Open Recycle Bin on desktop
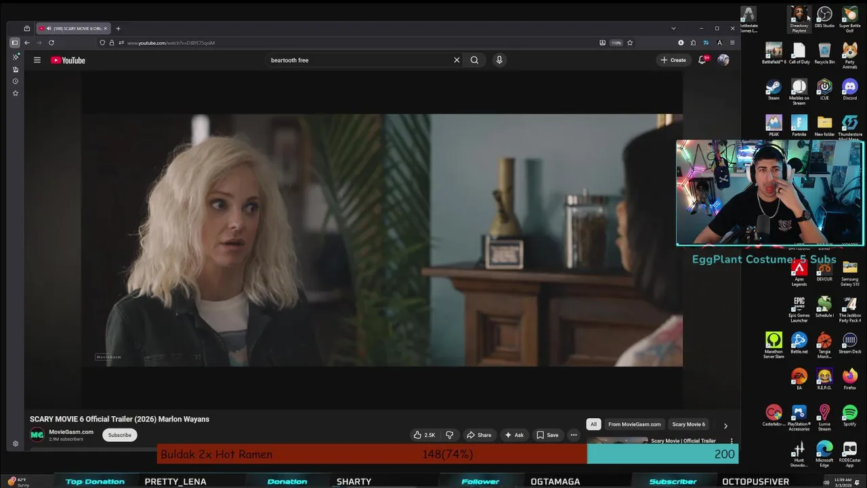 click(x=824, y=54)
